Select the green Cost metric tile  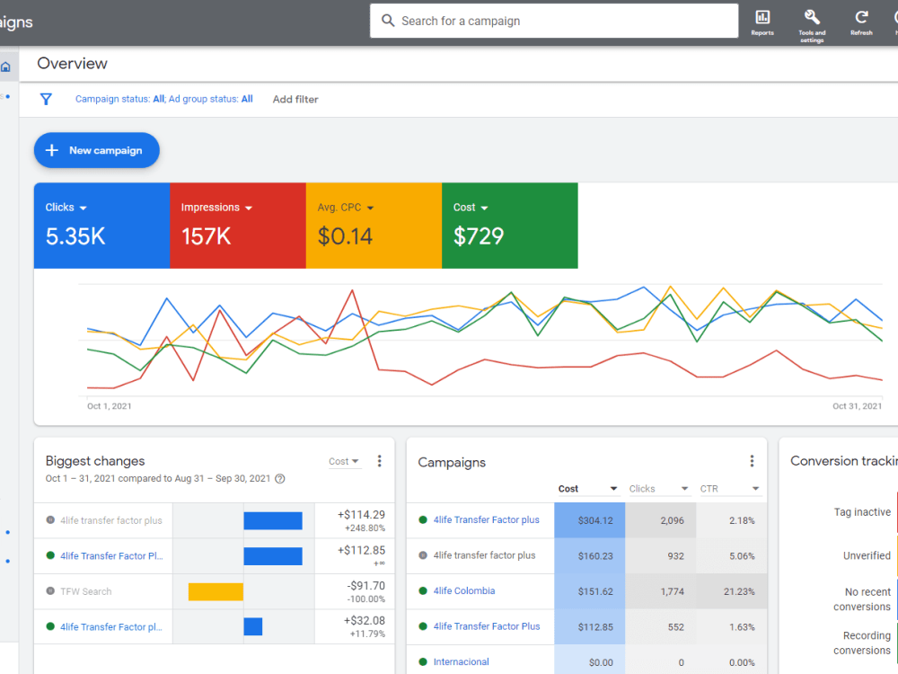pyautogui.click(x=510, y=226)
